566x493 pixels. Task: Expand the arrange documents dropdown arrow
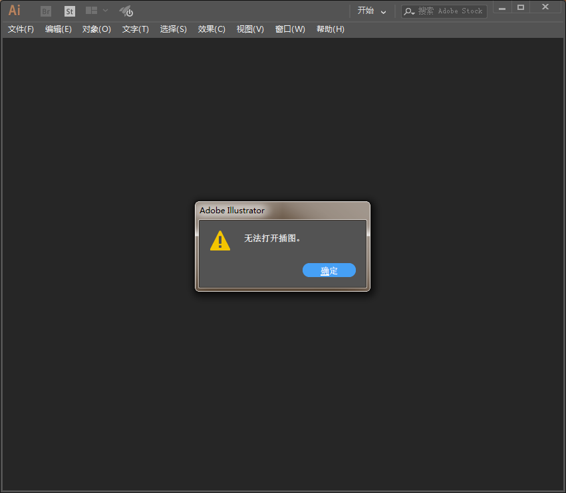point(105,11)
